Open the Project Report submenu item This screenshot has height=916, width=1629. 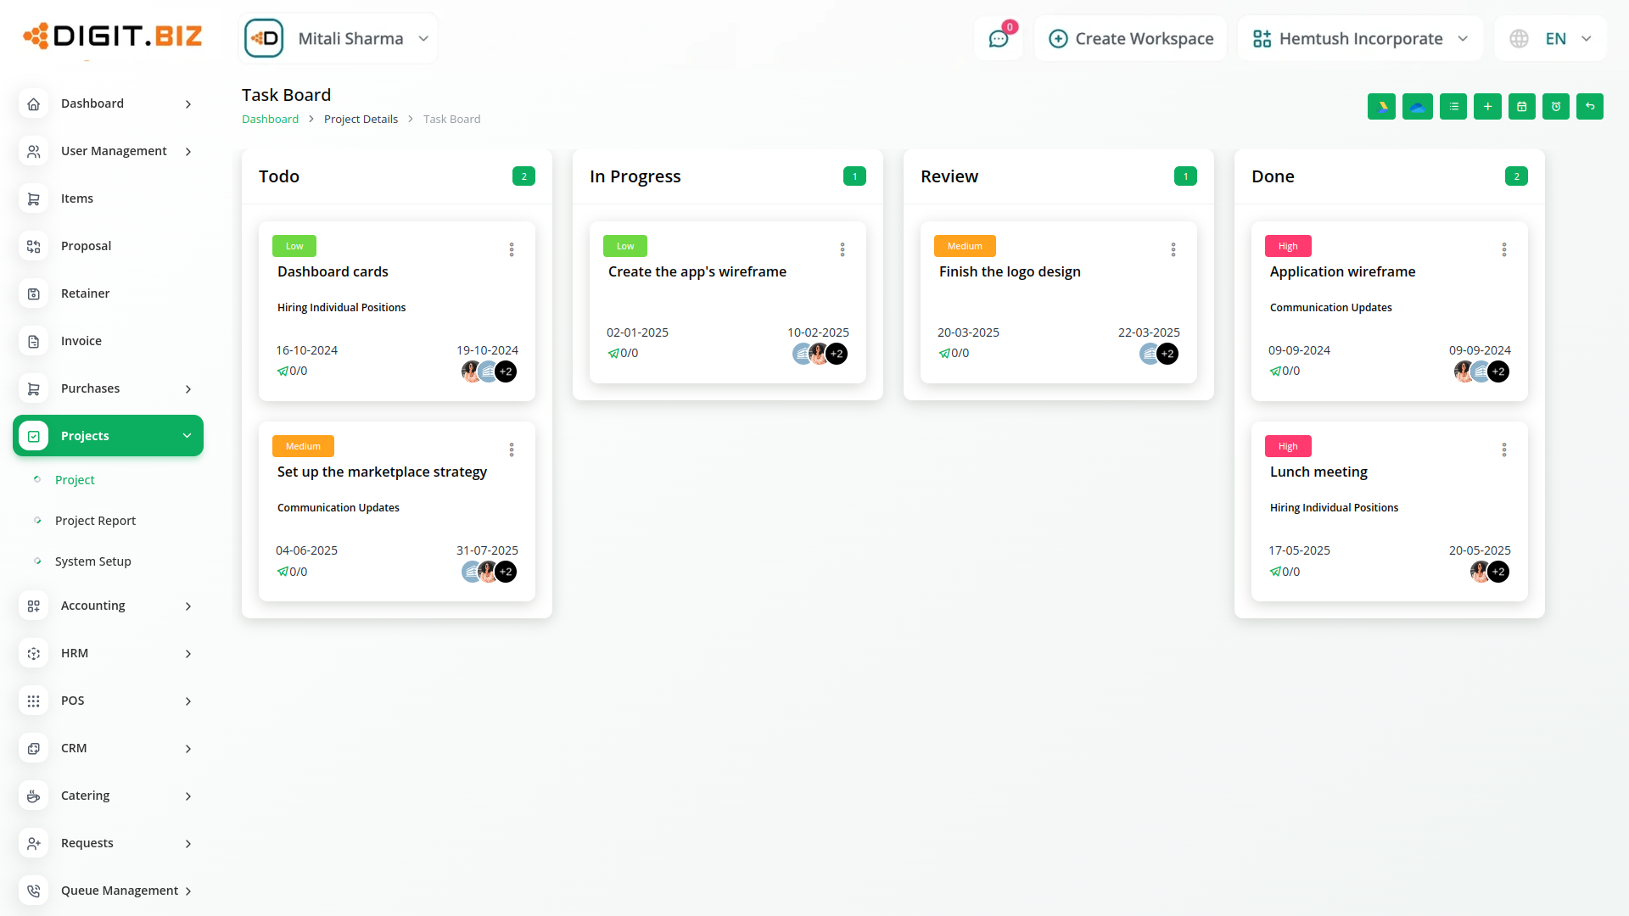[x=95, y=521]
